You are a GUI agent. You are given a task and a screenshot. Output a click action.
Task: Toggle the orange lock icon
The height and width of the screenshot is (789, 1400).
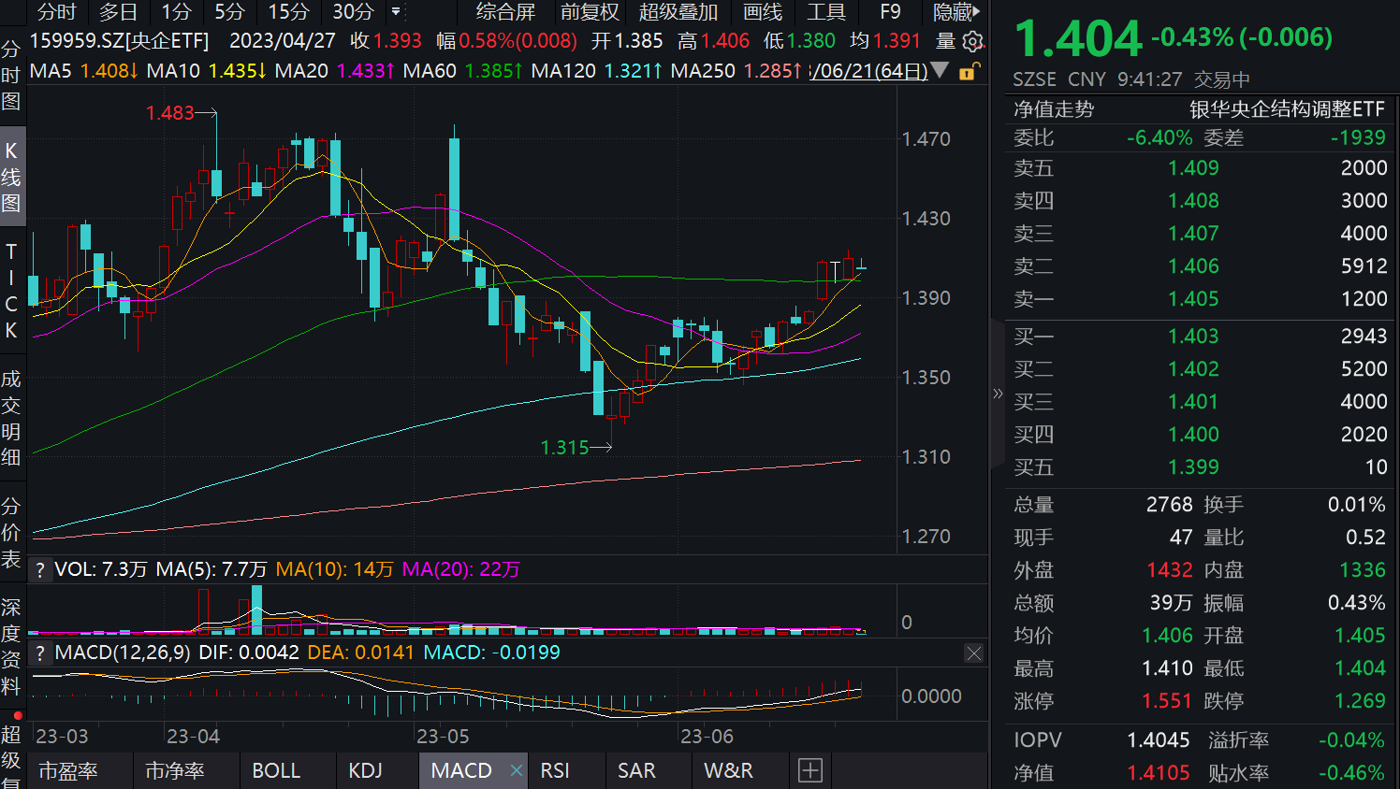(x=969, y=71)
